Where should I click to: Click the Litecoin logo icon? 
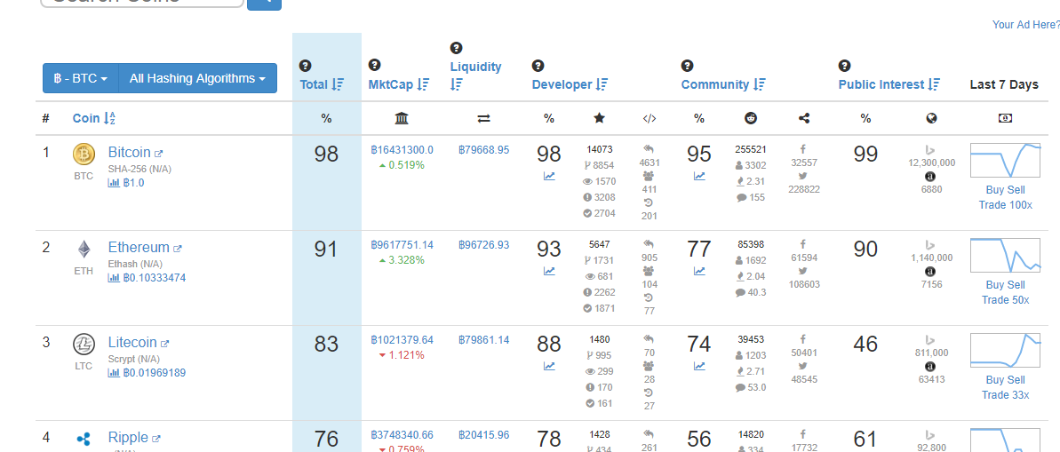click(x=84, y=345)
